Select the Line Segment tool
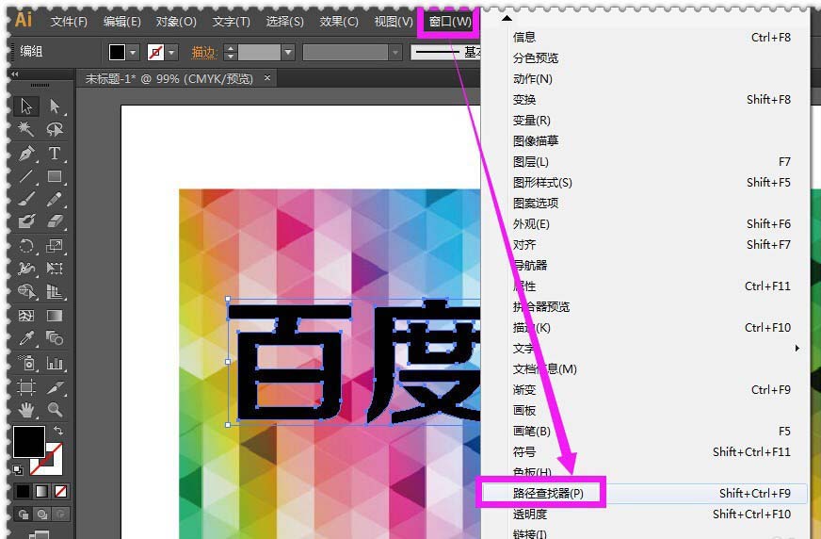 pos(26,176)
